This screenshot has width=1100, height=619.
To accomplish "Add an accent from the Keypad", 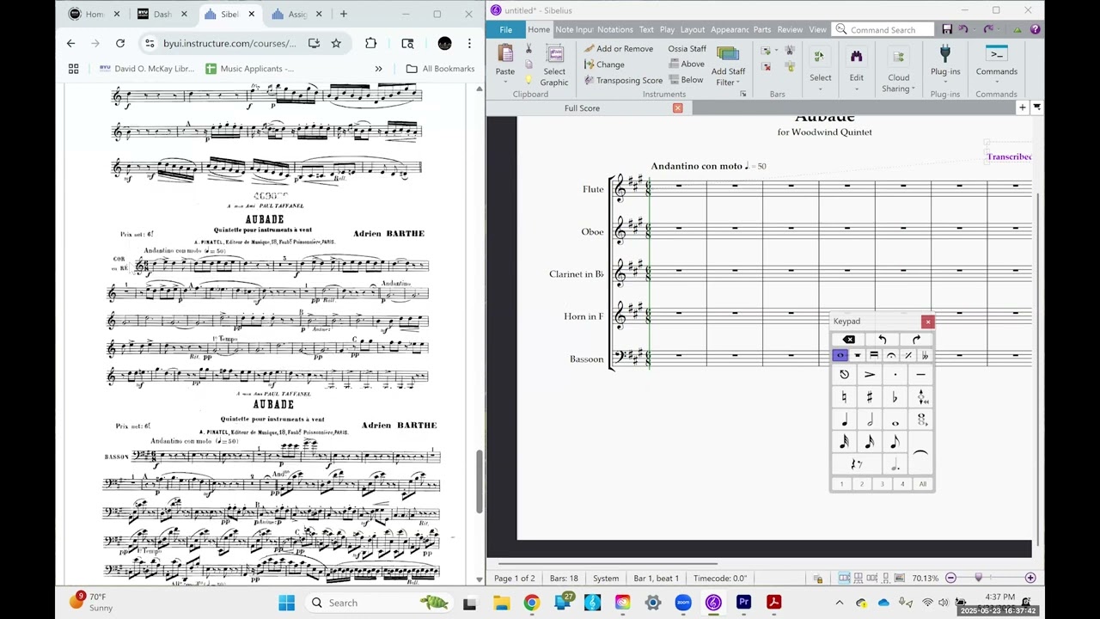I will (x=870, y=375).
